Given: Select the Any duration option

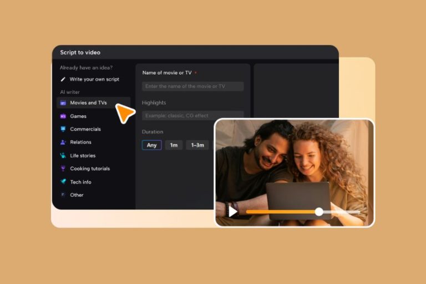Looking at the screenshot, I should pos(152,145).
